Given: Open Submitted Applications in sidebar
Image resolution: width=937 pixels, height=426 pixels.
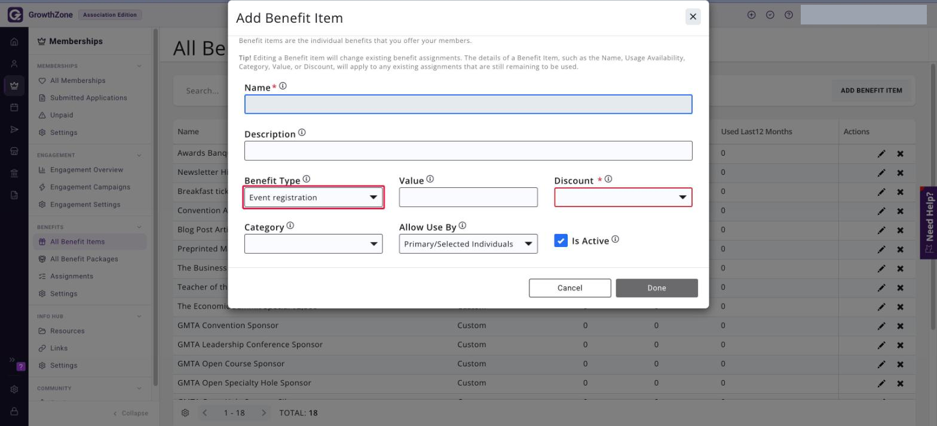Looking at the screenshot, I should point(88,98).
